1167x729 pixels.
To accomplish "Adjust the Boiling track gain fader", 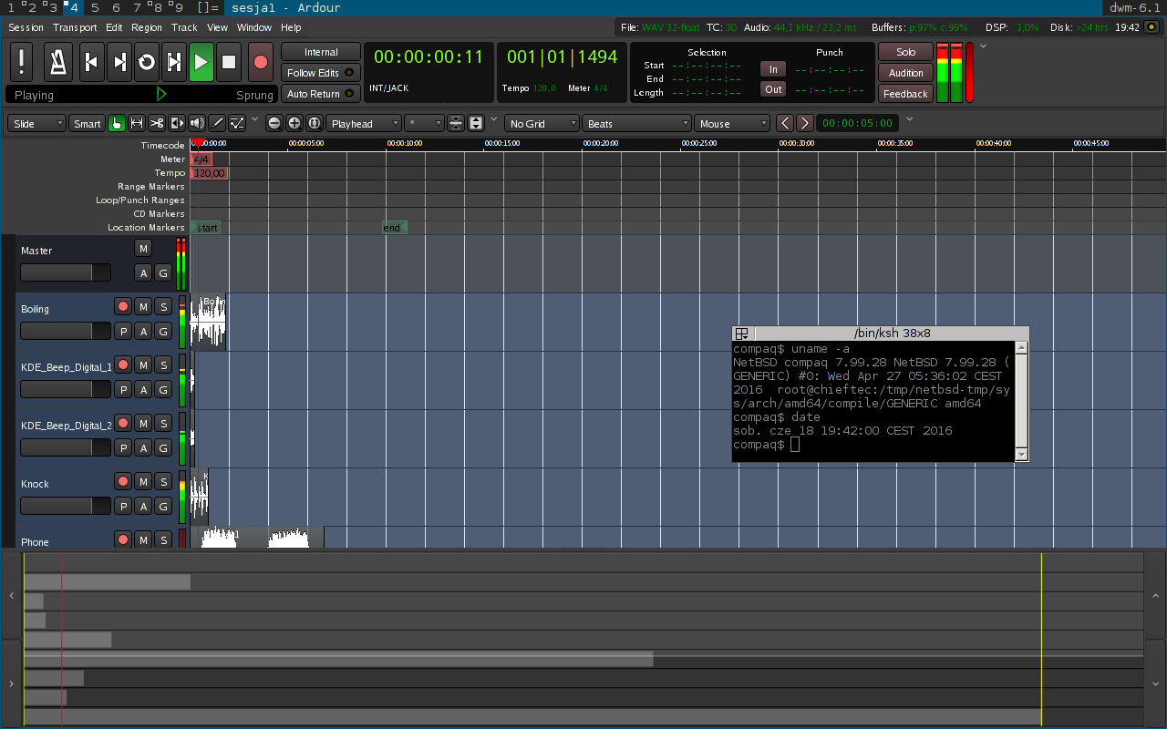I will click(x=66, y=331).
